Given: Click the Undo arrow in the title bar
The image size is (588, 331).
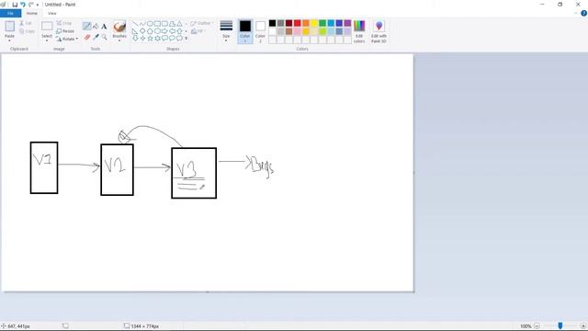Looking at the screenshot, I should [23, 5].
